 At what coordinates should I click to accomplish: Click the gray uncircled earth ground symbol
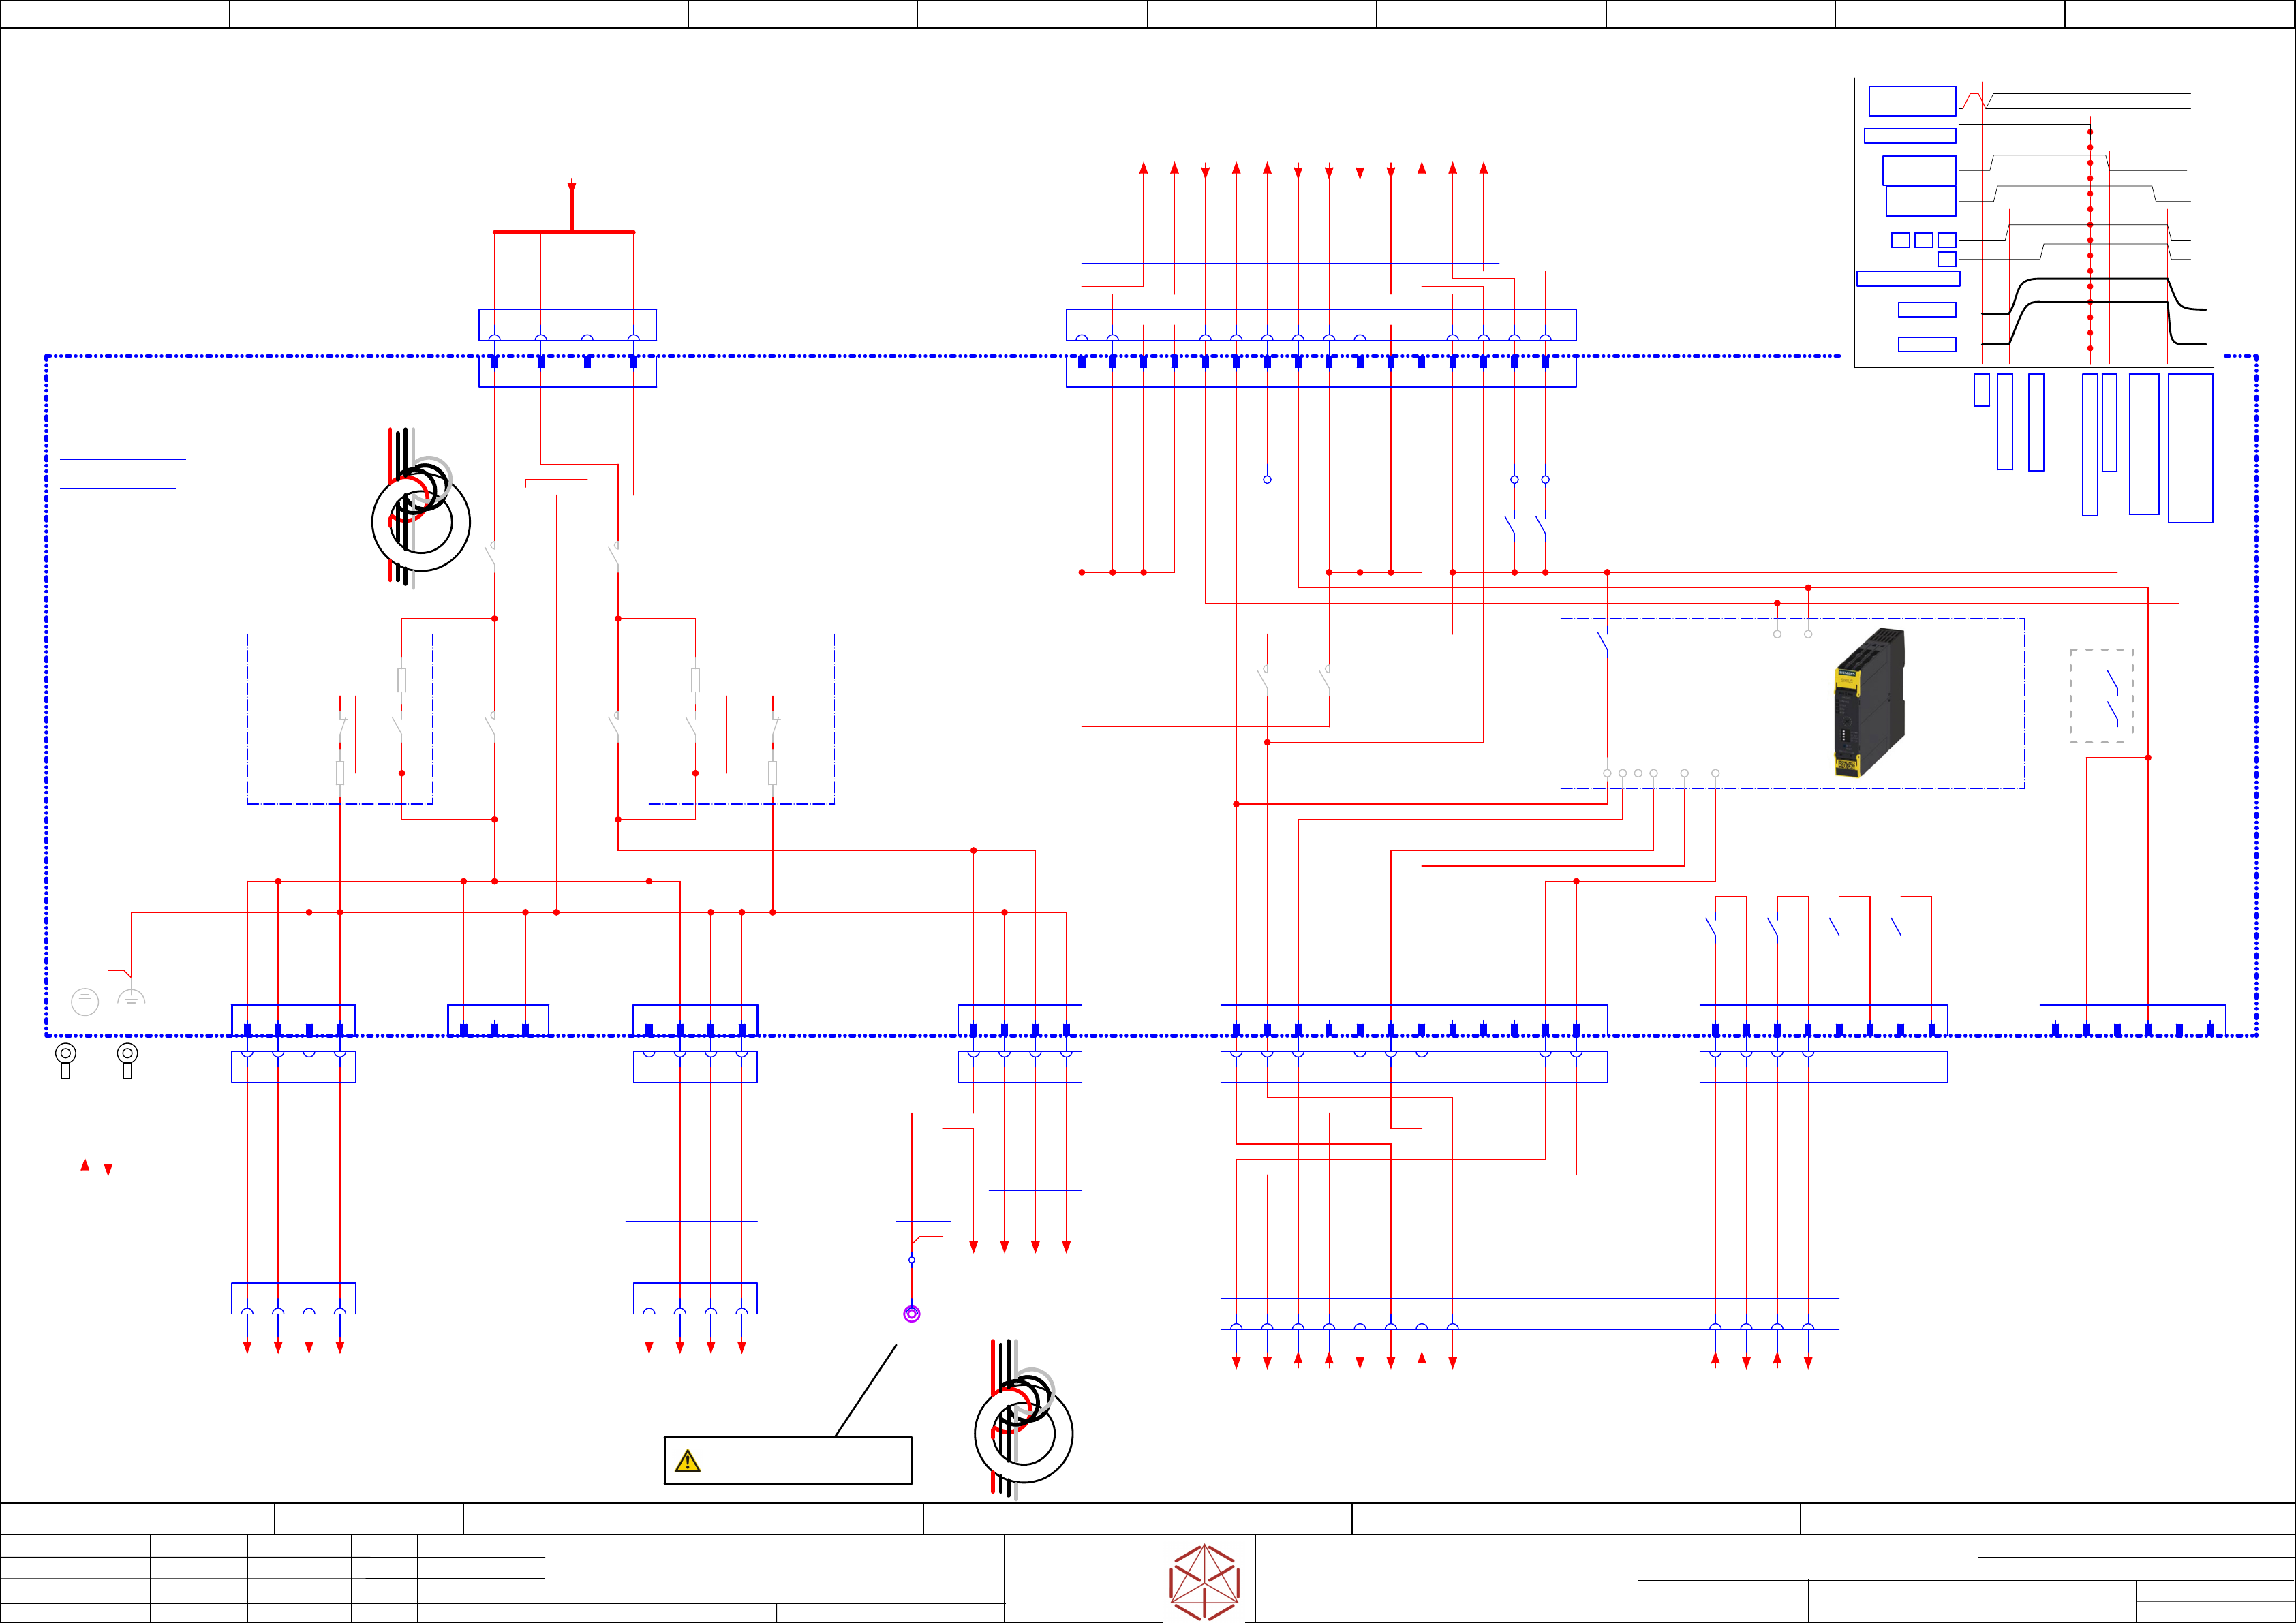[131, 998]
